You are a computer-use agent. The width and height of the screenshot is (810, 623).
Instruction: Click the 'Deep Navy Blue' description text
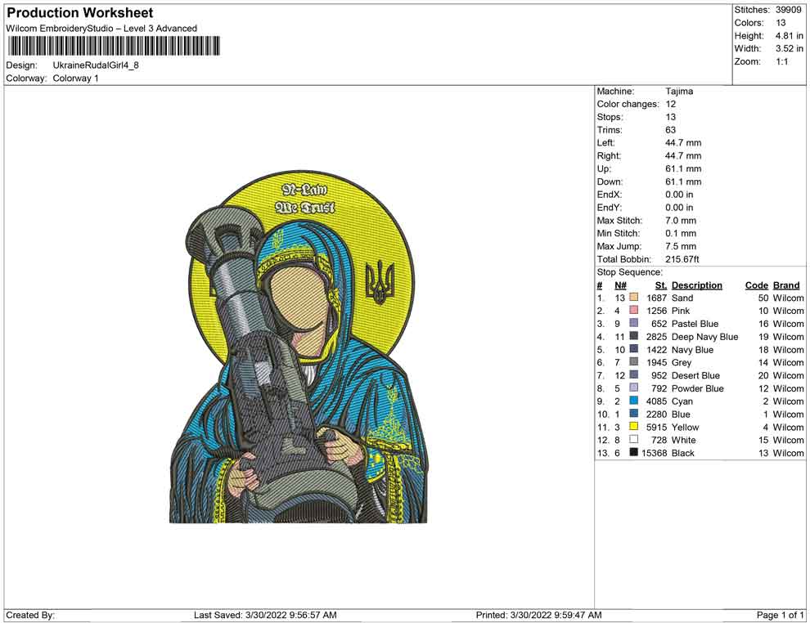tap(704, 337)
